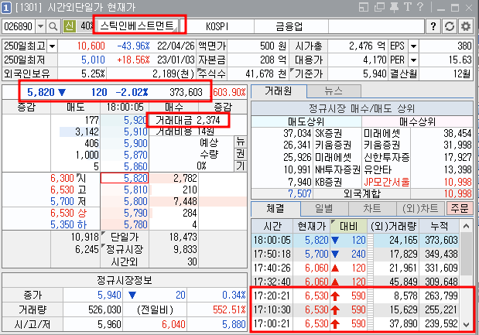Select the 체결 tab
The image size is (479, 335).
pos(275,209)
